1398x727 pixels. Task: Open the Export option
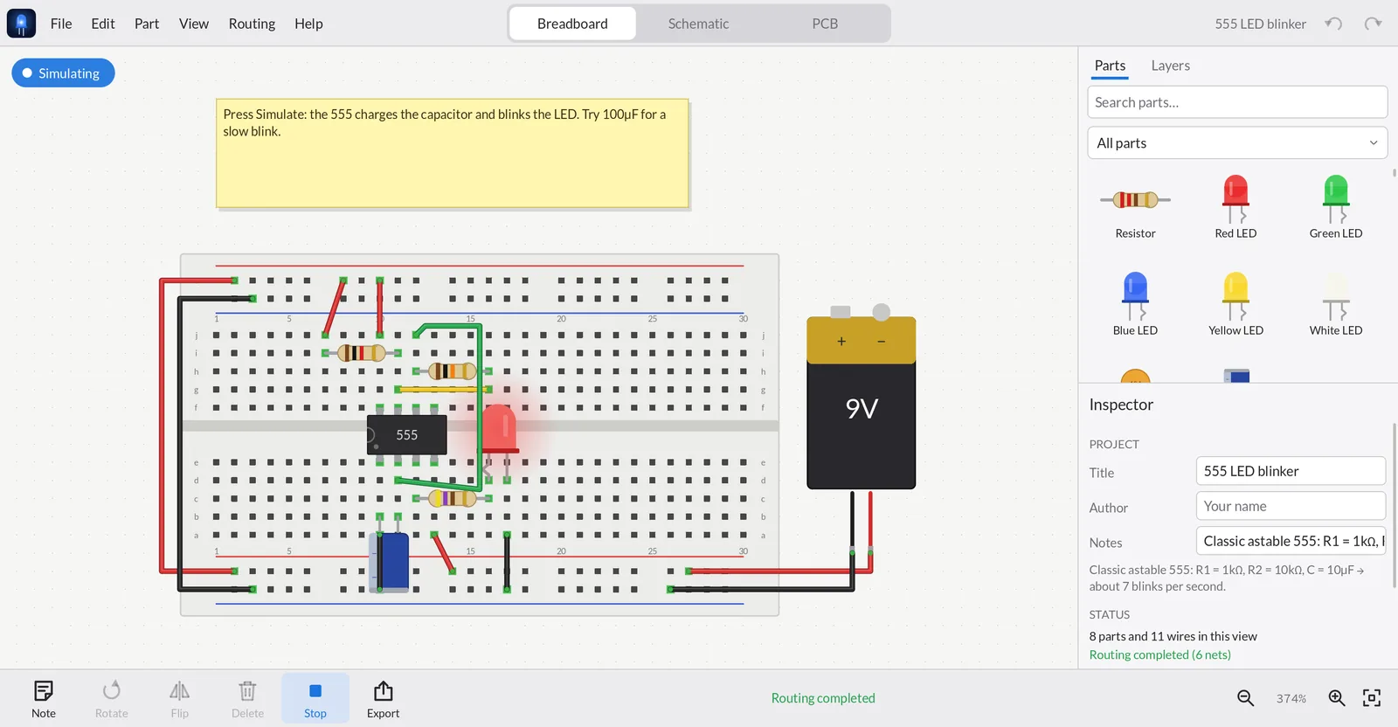click(x=383, y=699)
